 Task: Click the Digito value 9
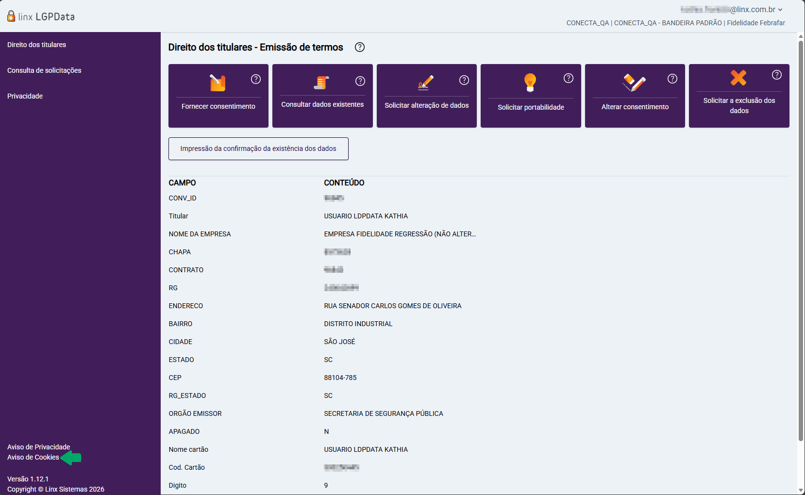click(x=326, y=485)
